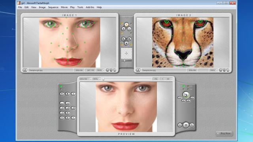This screenshot has height=142, width=253.
Task: Click first button in bottom row of left preview panel
Action: (x=62, y=118)
